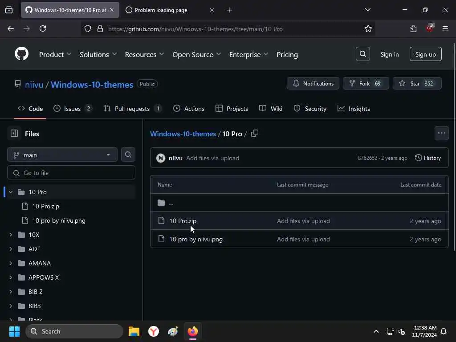456x342 pixels.
Task: Click the file search icon next to main
Action: coord(128,155)
